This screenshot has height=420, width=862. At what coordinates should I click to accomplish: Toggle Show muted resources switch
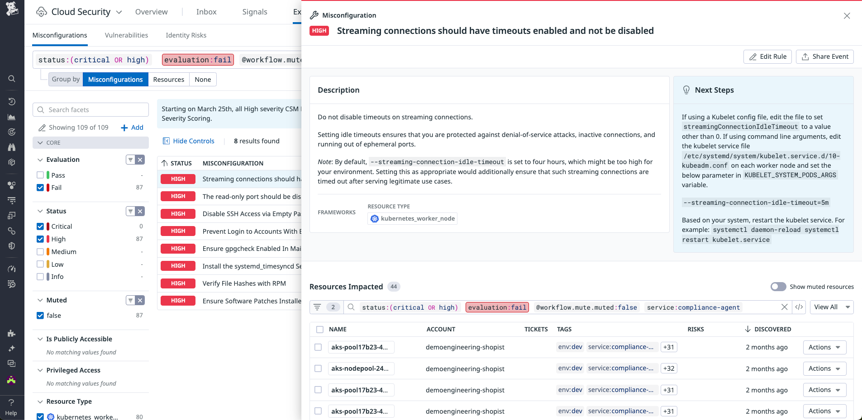click(779, 287)
